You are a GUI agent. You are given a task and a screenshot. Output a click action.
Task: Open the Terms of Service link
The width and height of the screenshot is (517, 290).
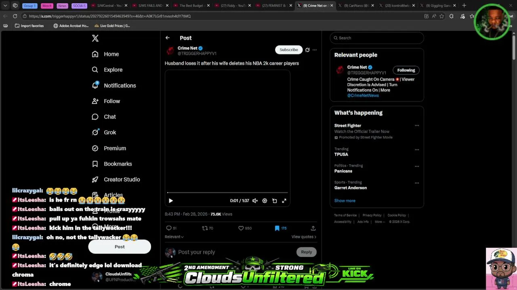[x=345, y=215]
